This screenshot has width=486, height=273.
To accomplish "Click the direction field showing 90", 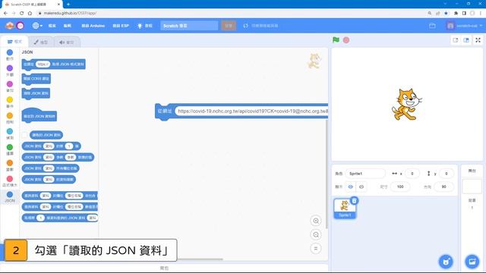I will click(x=443, y=187).
